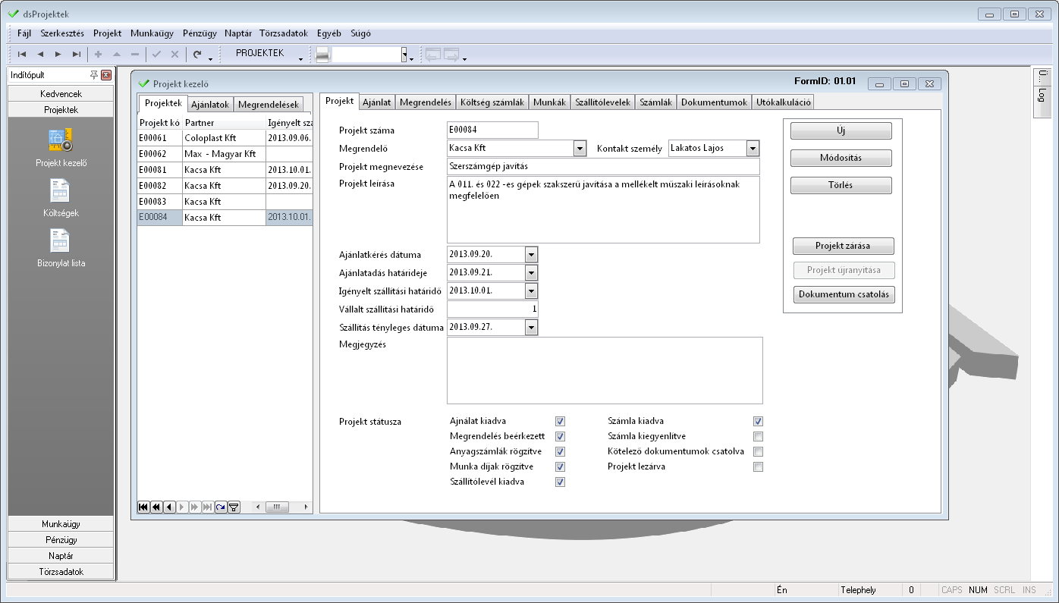Switch to the Ajánlat detail tab
The width and height of the screenshot is (1059, 603).
coord(376,102)
